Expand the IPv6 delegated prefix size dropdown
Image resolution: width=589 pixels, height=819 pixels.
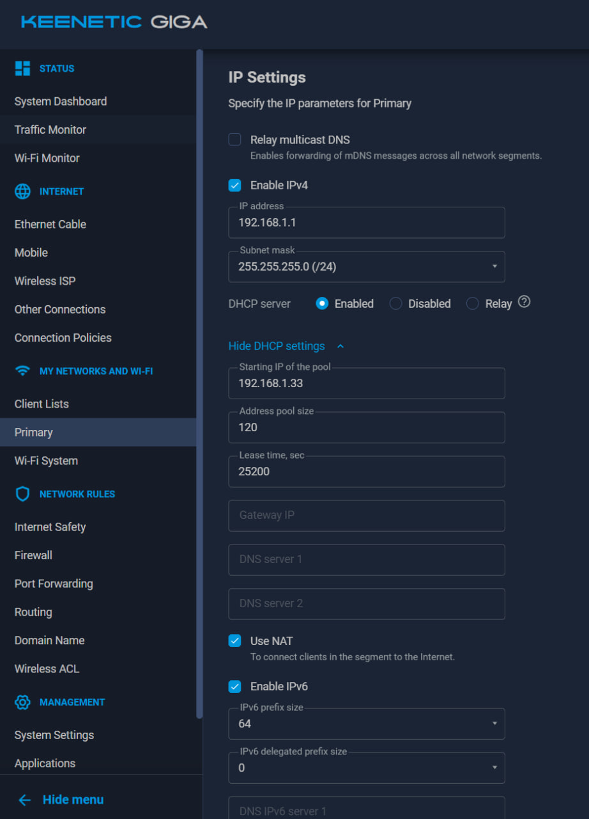click(x=366, y=768)
